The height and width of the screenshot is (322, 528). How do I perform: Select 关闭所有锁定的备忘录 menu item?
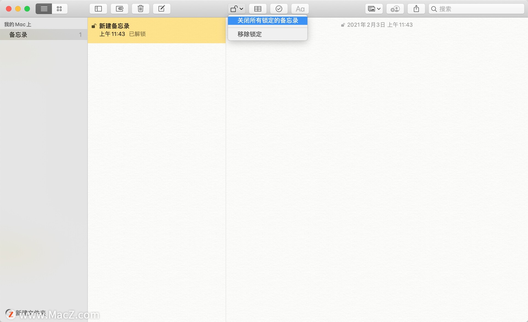tap(268, 20)
